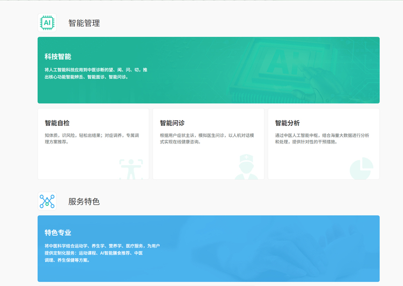The width and height of the screenshot is (403, 286).
Task: Open the blue 特色专业 banner
Action: click(209, 248)
